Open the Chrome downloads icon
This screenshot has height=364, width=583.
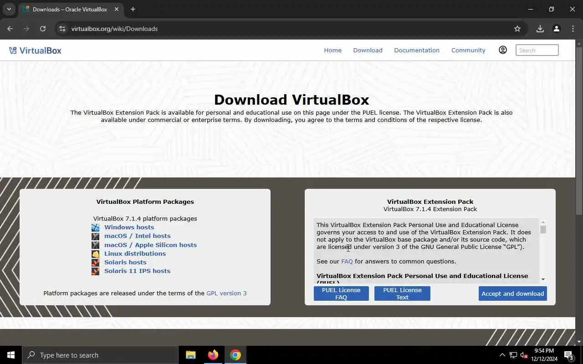[540, 29]
